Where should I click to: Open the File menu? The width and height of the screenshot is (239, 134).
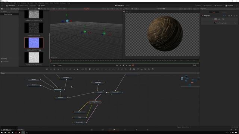click(12, 3)
